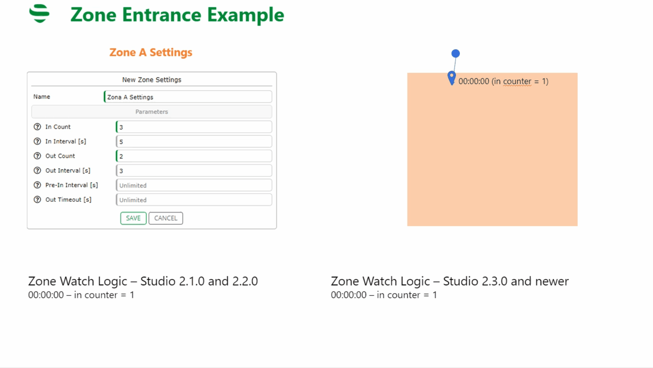The image size is (653, 368).
Task: Click 'Zone Watch Logic – Studio 2.1.0 and 2.2.0'
Action: coord(143,281)
